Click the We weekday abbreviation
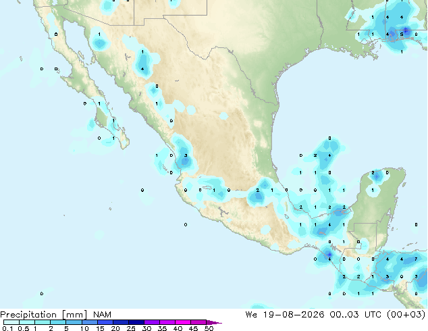This screenshot has height=331, width=428. [x=251, y=315]
